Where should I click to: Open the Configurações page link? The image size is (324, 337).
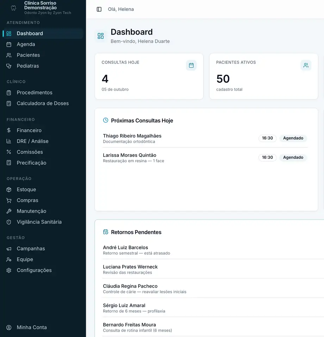pyautogui.click(x=43, y=270)
